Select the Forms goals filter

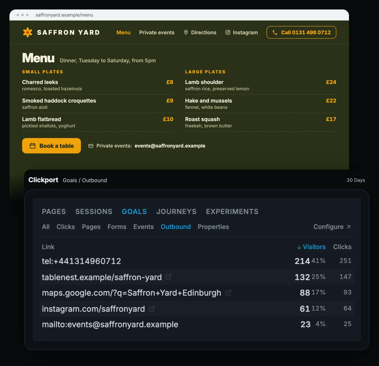pos(117,227)
